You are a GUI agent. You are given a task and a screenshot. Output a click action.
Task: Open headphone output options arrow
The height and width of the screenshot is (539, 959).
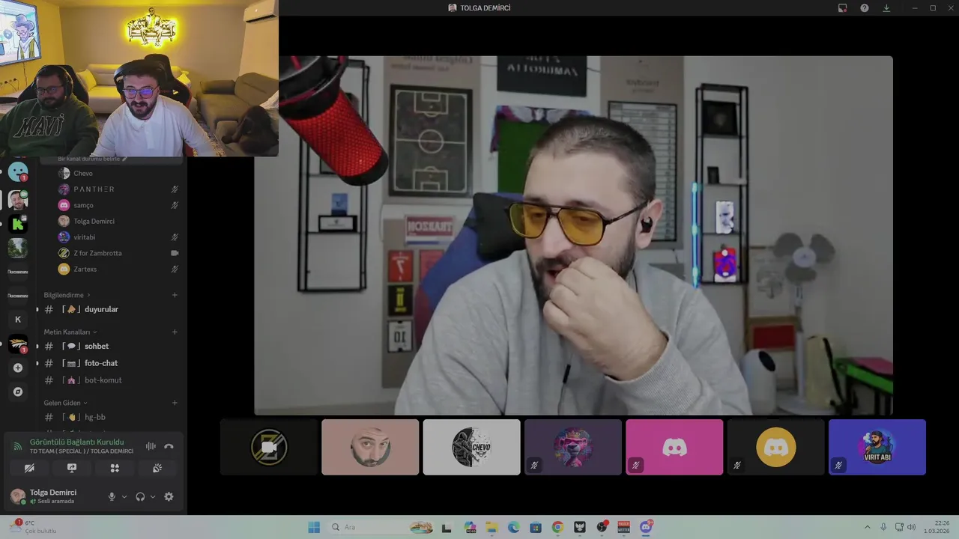(x=153, y=496)
